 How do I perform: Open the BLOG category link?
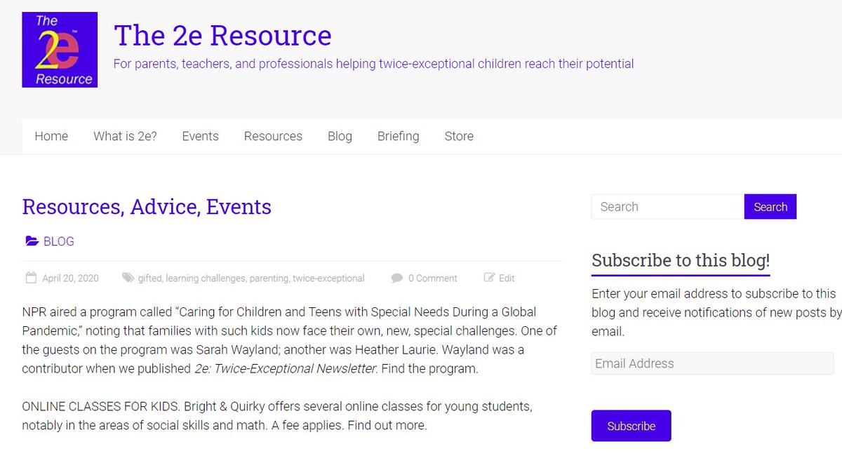pyautogui.click(x=58, y=241)
